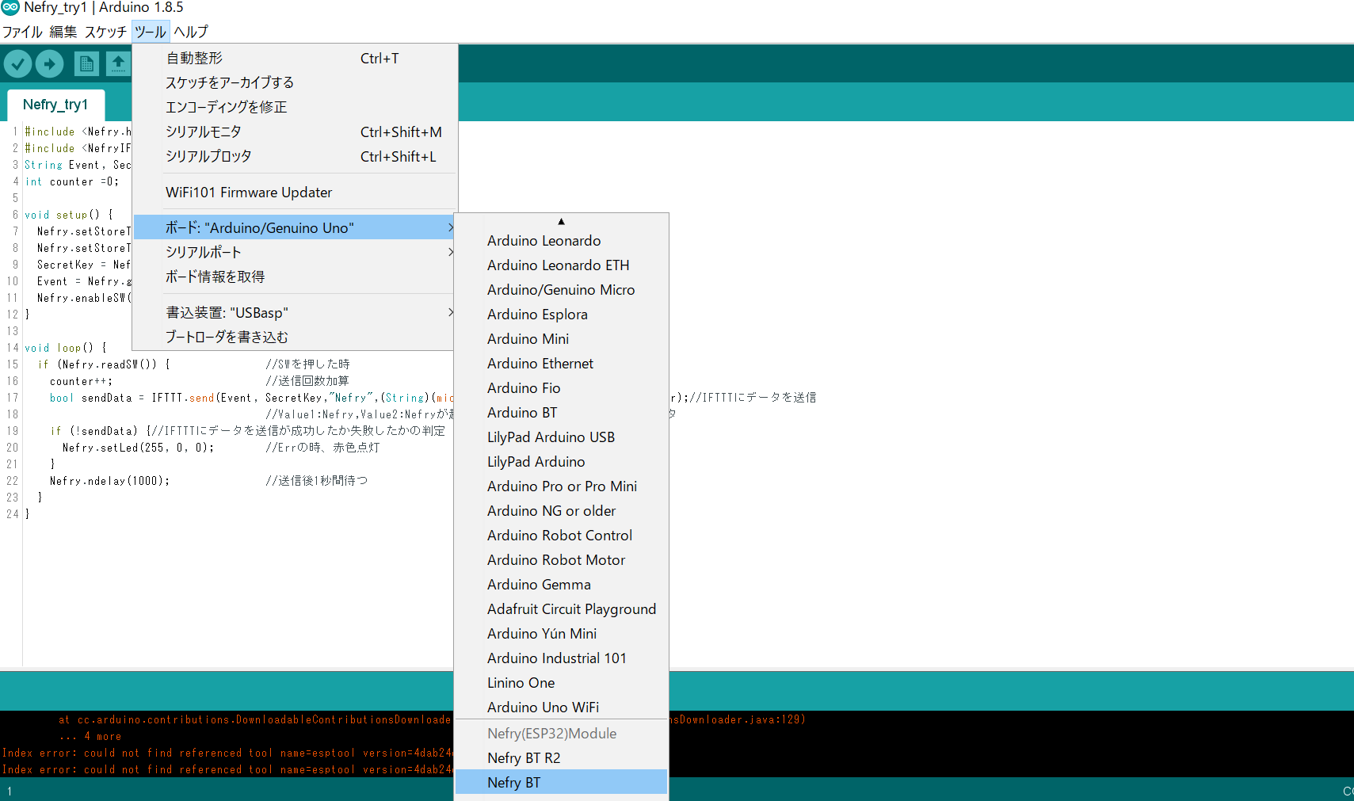Select Arduino Robot Control board
Viewport: 1354px width, 801px height.
coord(561,536)
